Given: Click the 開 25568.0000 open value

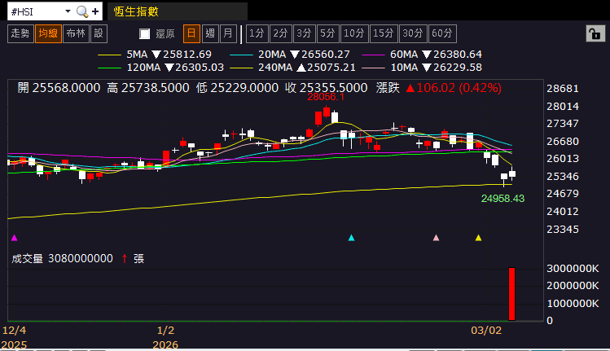Looking at the screenshot, I should [x=59, y=88].
